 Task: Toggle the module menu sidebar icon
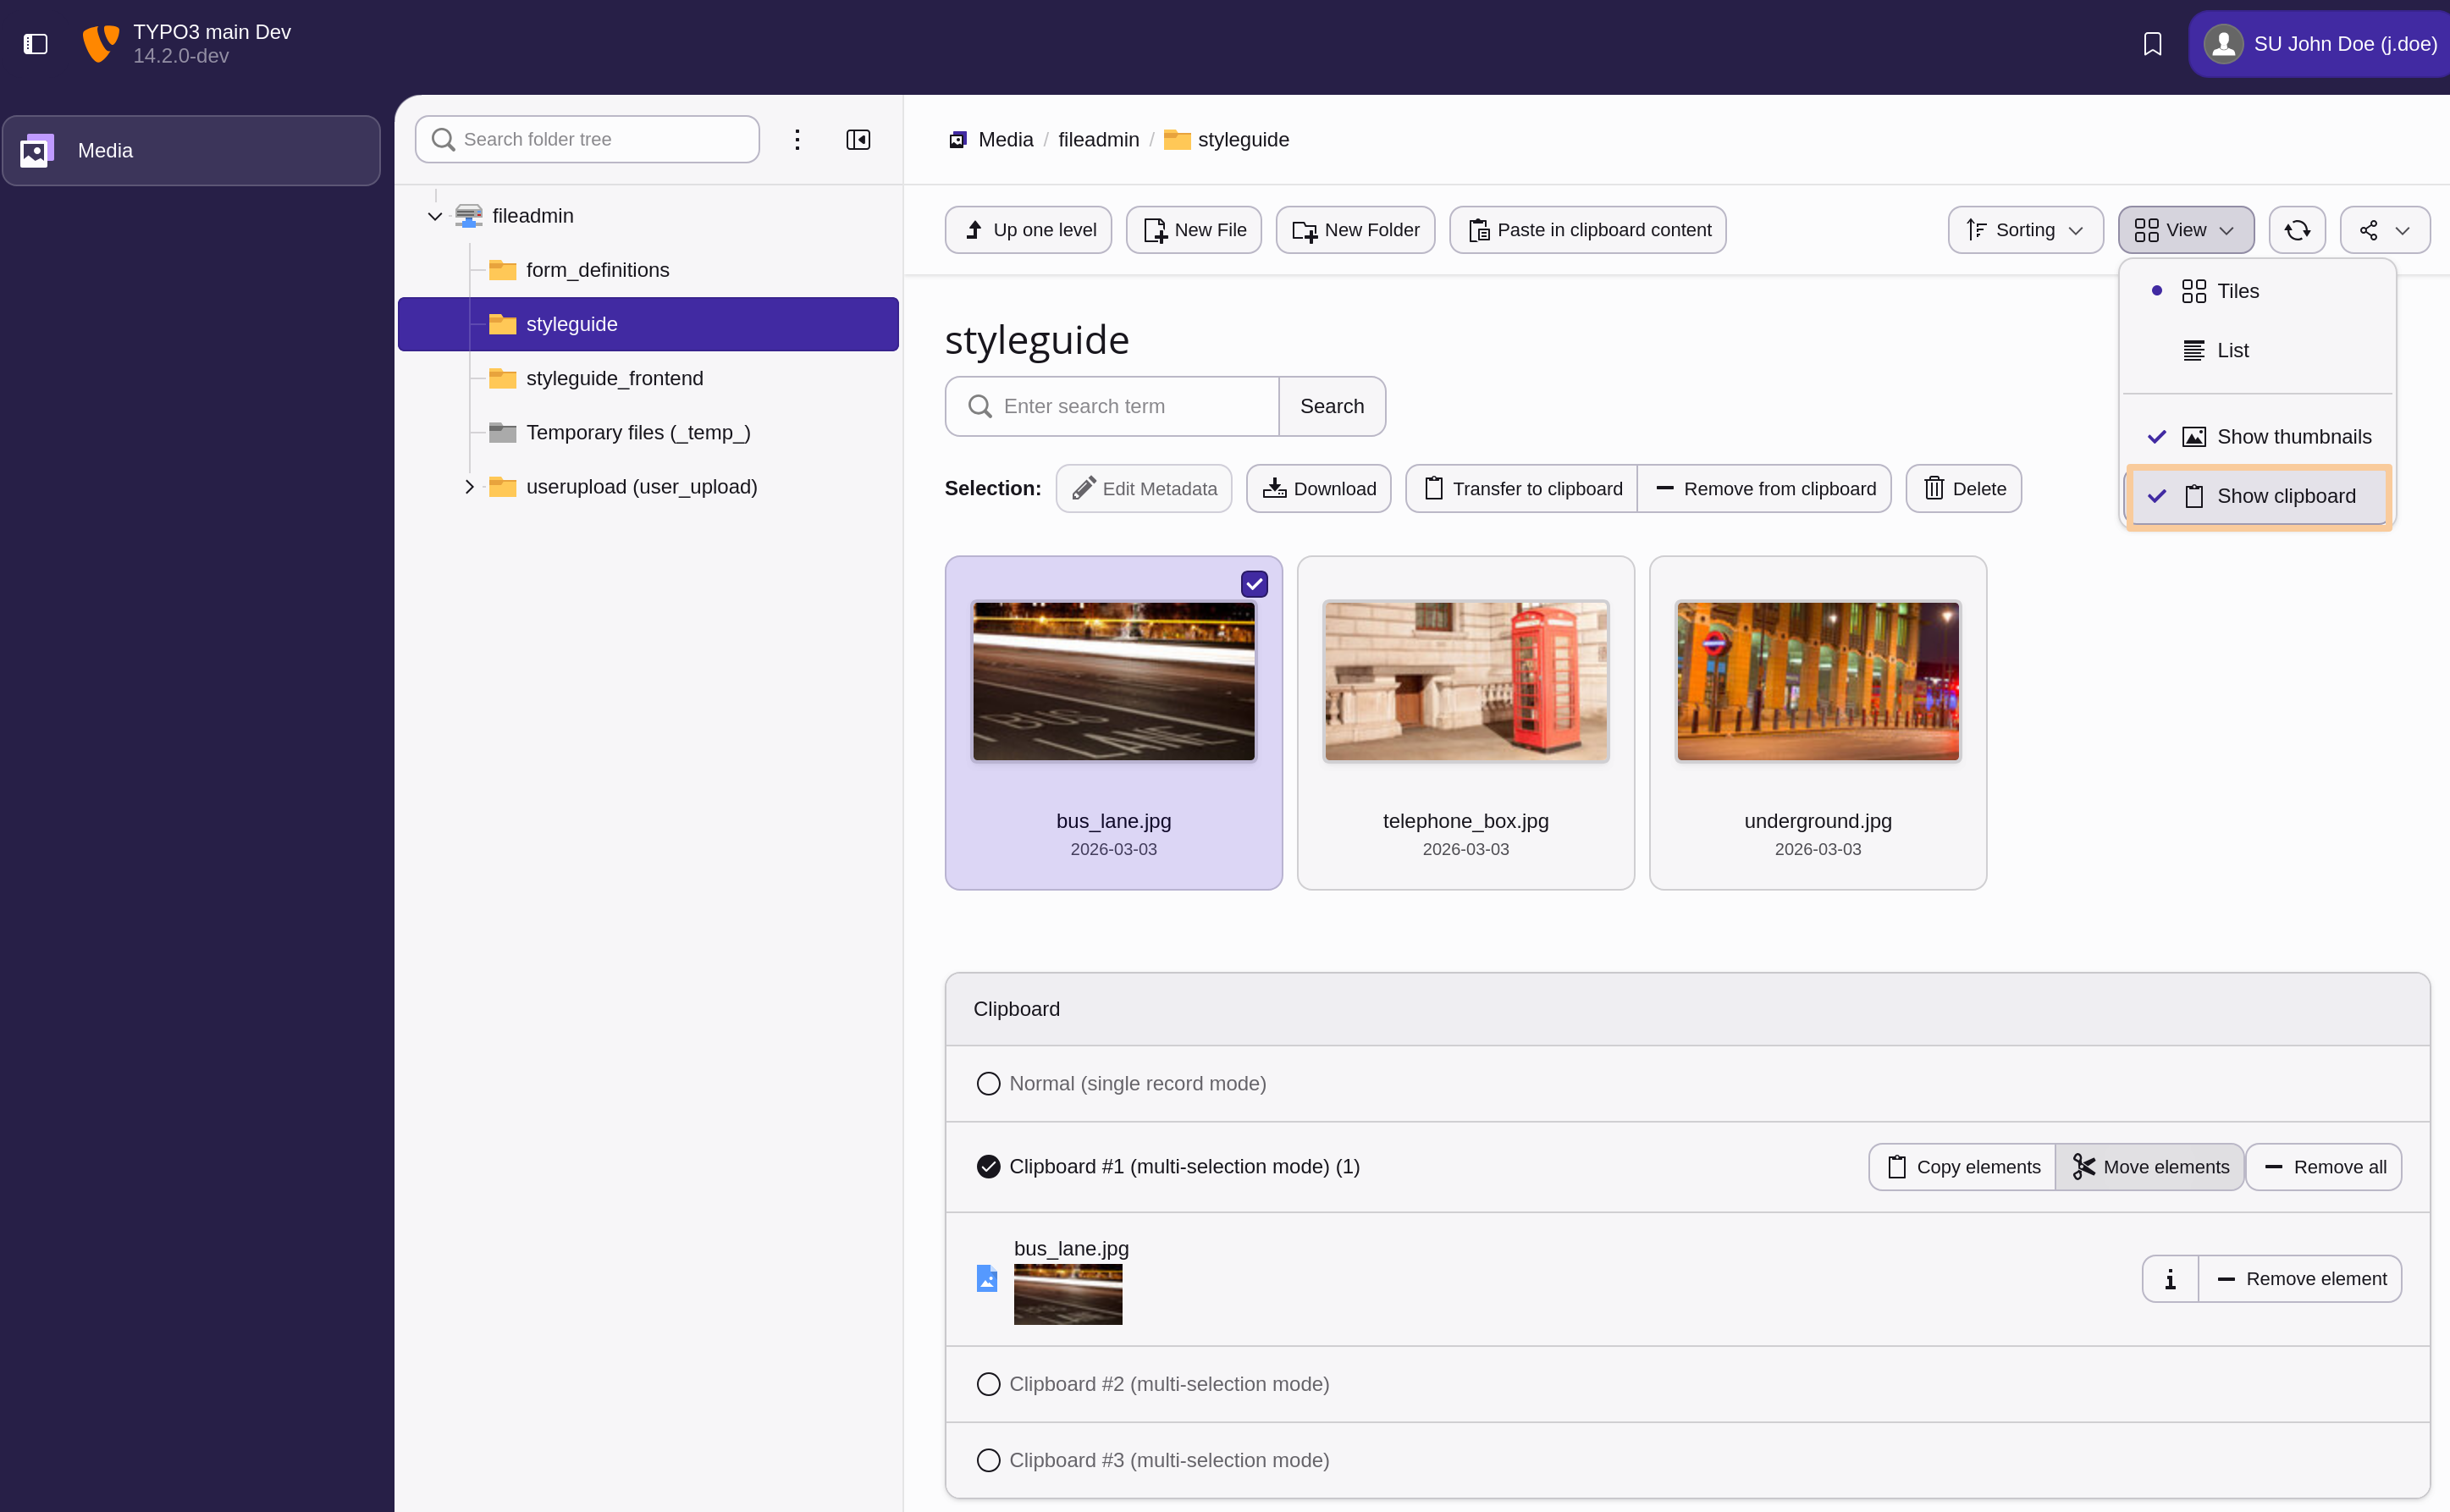click(36, 44)
